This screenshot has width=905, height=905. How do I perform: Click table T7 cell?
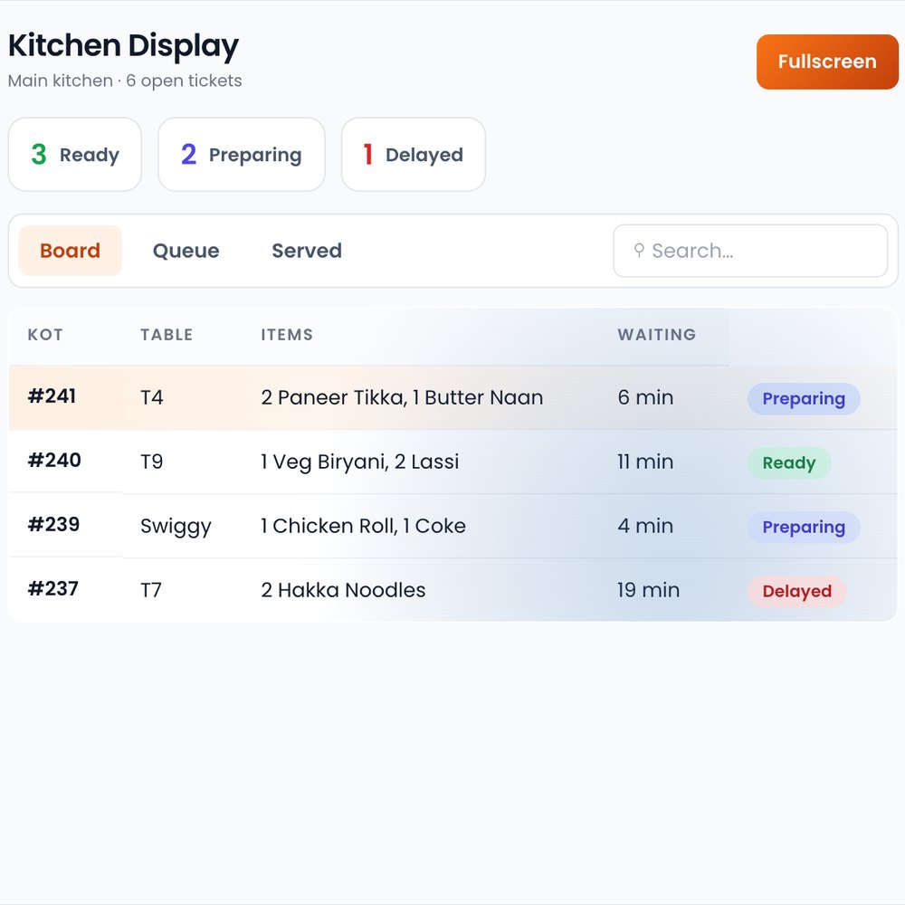pyautogui.click(x=151, y=590)
